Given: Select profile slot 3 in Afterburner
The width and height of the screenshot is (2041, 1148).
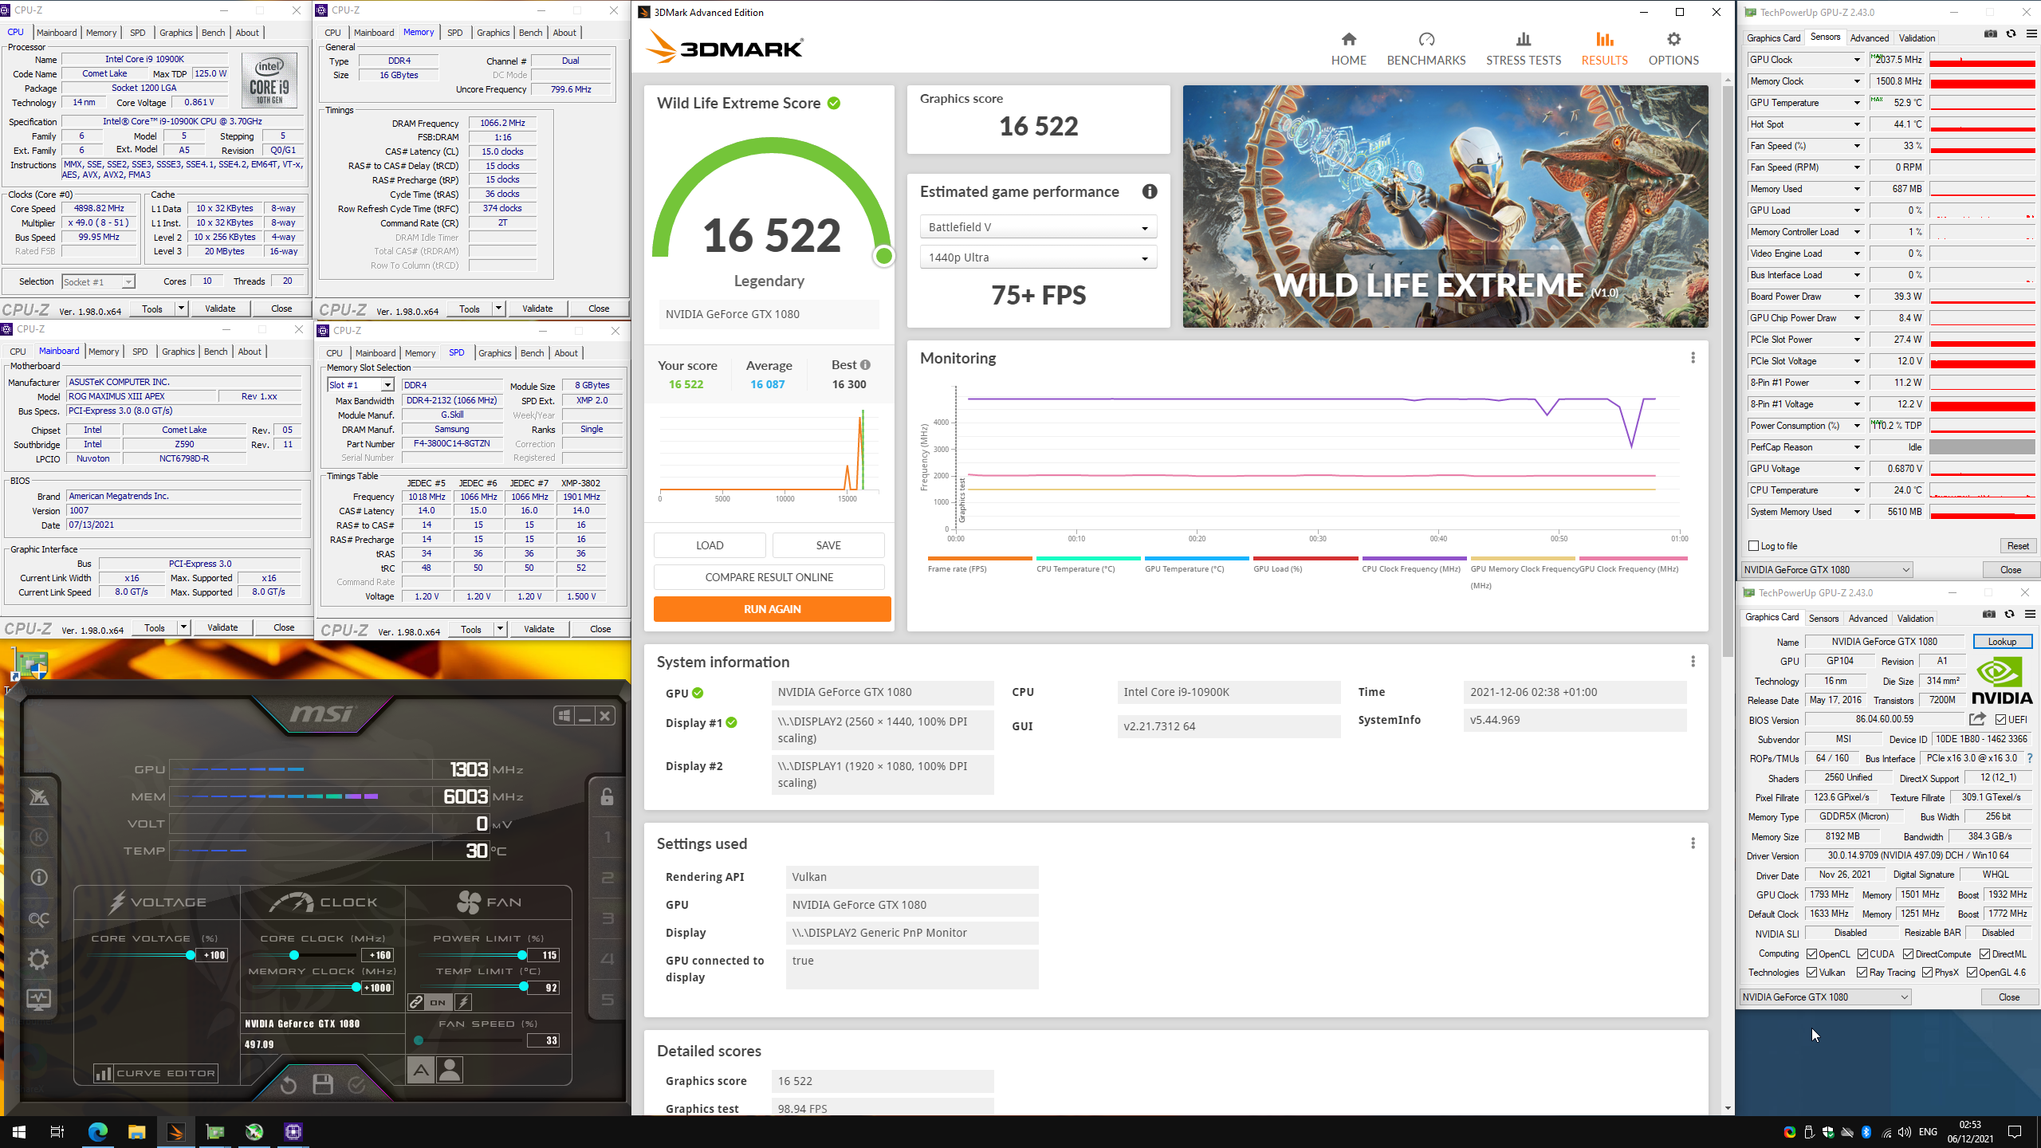Looking at the screenshot, I should pyautogui.click(x=607, y=918).
